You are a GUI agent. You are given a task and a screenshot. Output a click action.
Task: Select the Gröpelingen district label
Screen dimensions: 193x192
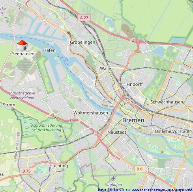[x=82, y=42]
